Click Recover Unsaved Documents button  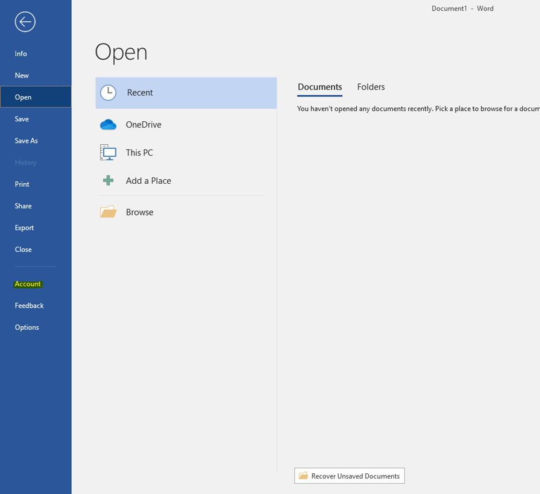click(x=349, y=476)
